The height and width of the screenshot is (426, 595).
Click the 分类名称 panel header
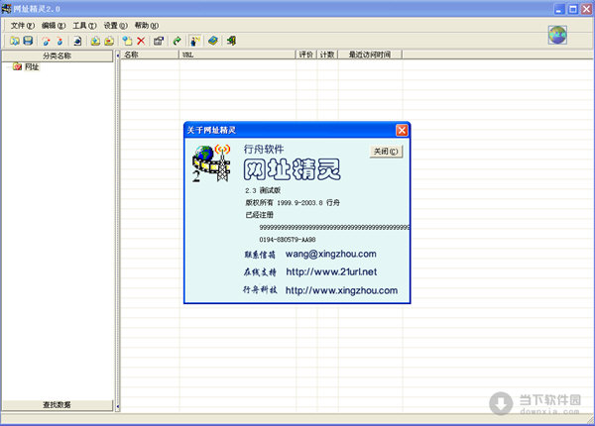57,55
